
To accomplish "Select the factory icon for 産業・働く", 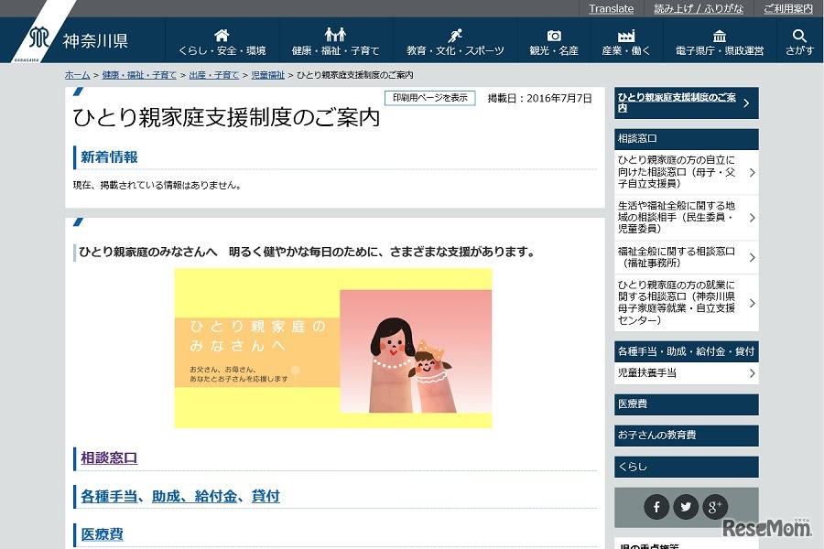I will (x=625, y=34).
